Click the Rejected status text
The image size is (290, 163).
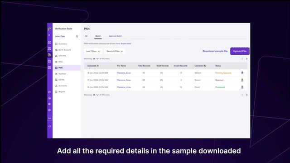pyautogui.click(x=219, y=80)
